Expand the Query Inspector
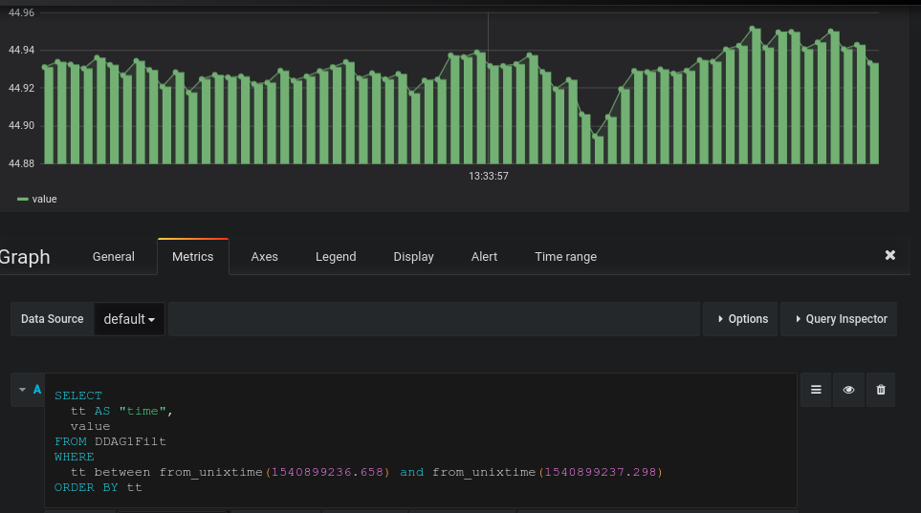This screenshot has height=513, width=921. 840,319
